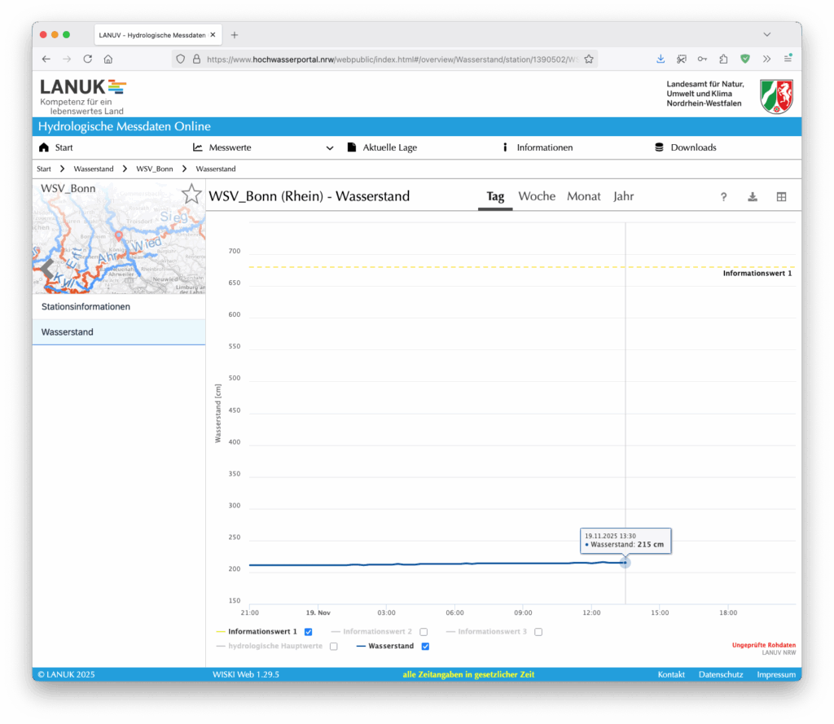Switch to table view icon
834x724 pixels.
(781, 197)
